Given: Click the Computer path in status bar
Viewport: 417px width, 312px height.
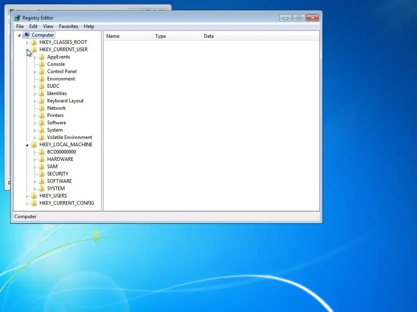Looking at the screenshot, I should (x=25, y=217).
